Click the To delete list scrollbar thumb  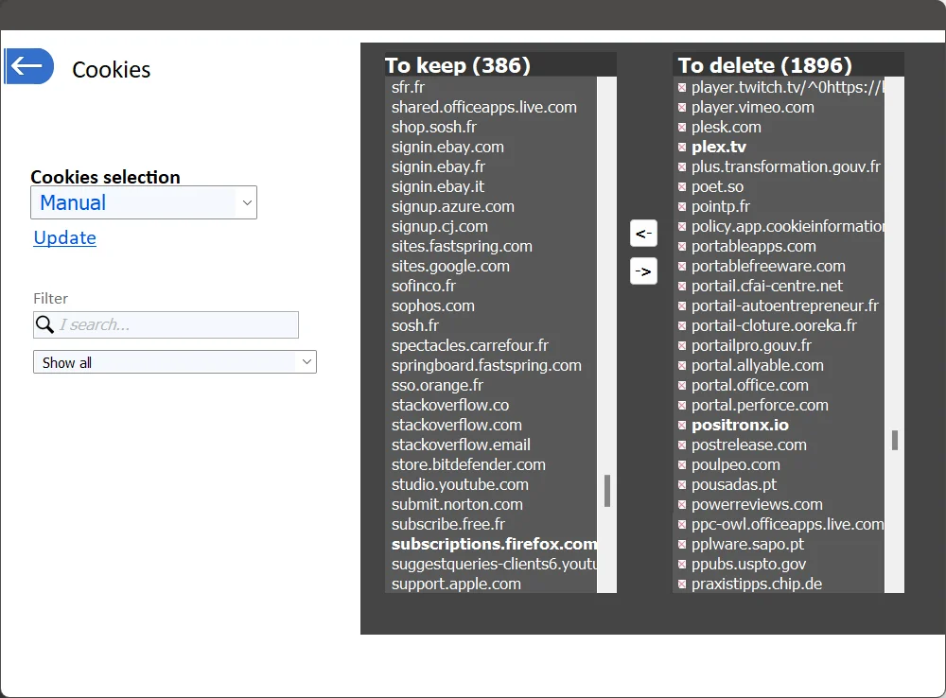pos(895,441)
